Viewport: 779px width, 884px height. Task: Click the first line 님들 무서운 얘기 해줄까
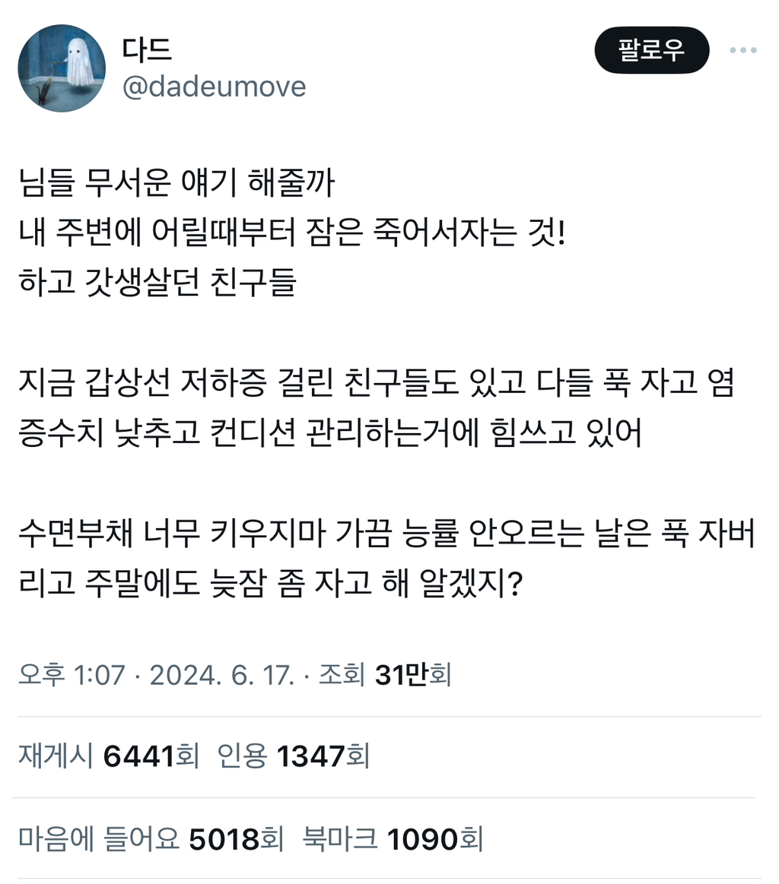tap(176, 182)
